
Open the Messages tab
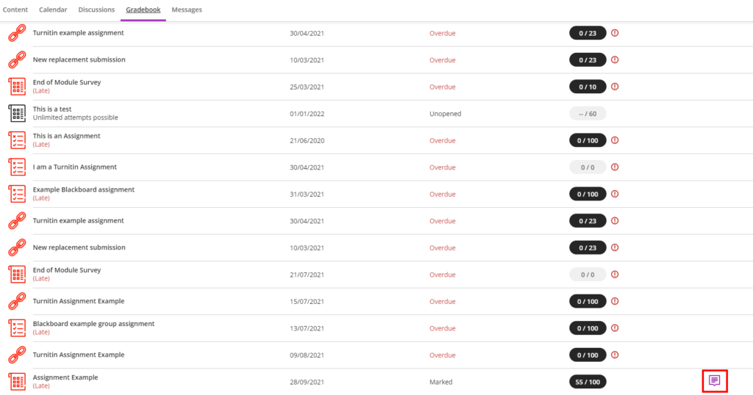187,10
